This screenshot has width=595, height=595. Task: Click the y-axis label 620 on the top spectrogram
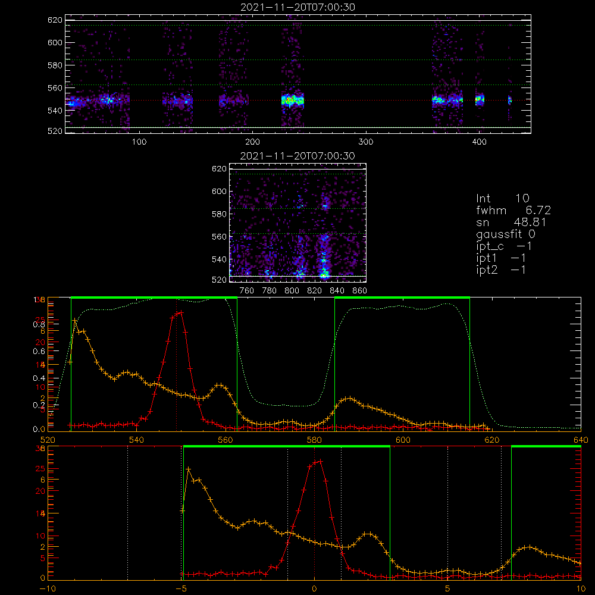[55, 20]
